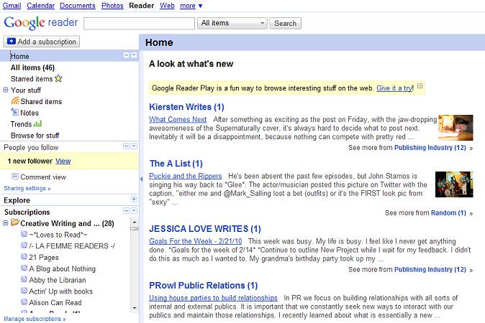This screenshot has width=485, height=323.
Task: Open Manage subscriptions link
Action: pyautogui.click(x=35, y=319)
